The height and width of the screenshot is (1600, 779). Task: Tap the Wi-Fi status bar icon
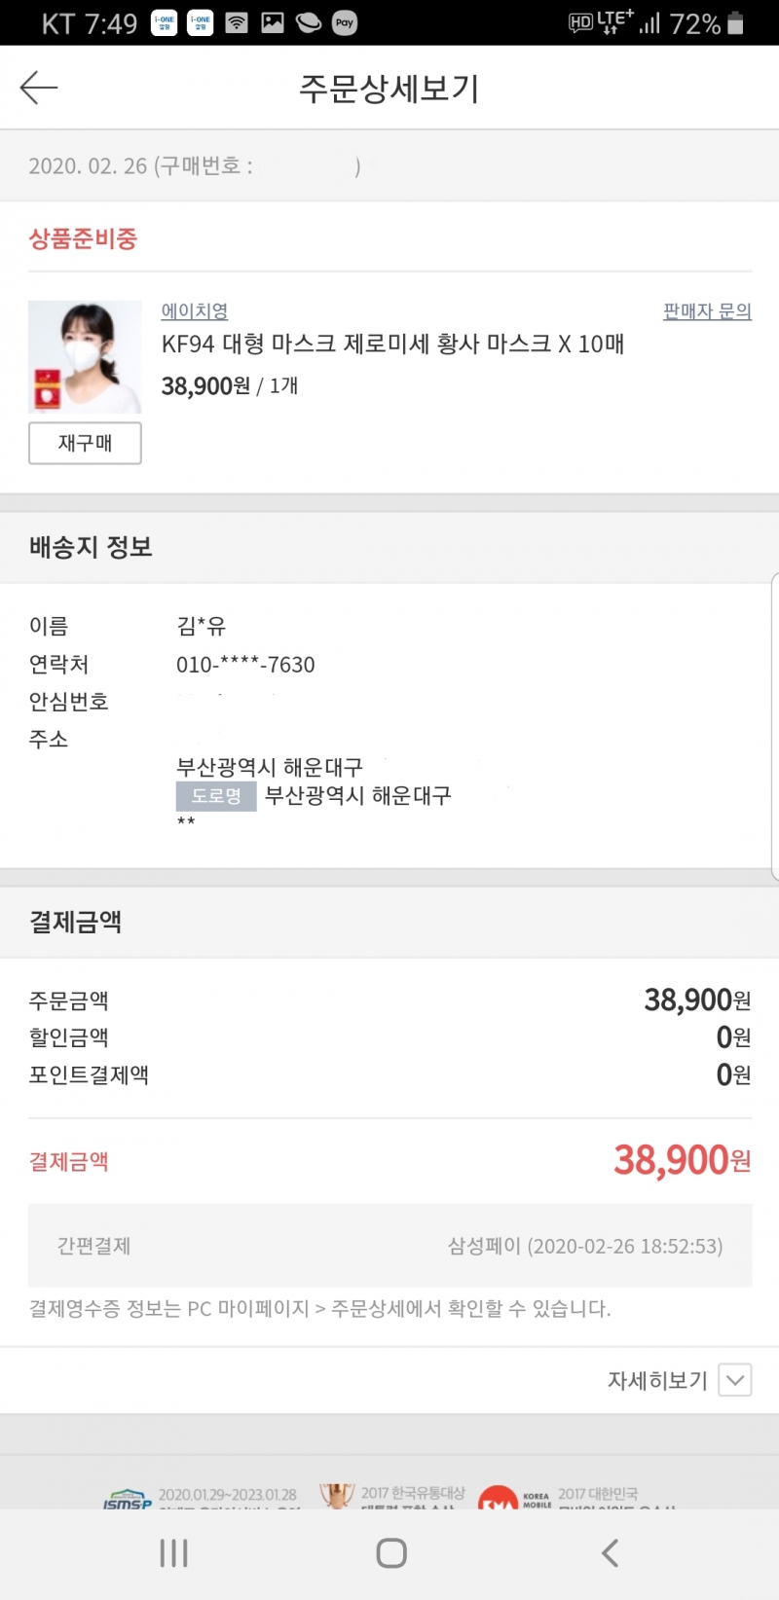[x=237, y=23]
